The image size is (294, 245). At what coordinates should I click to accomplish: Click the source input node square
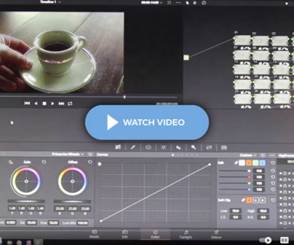(x=187, y=58)
